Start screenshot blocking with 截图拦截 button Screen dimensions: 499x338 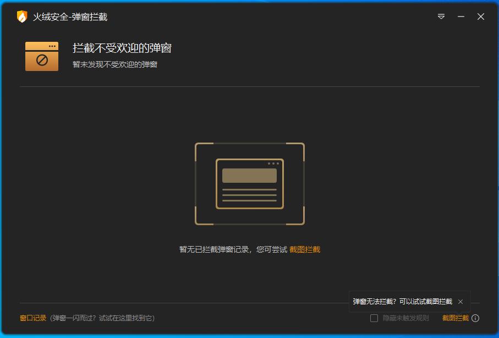(456, 318)
